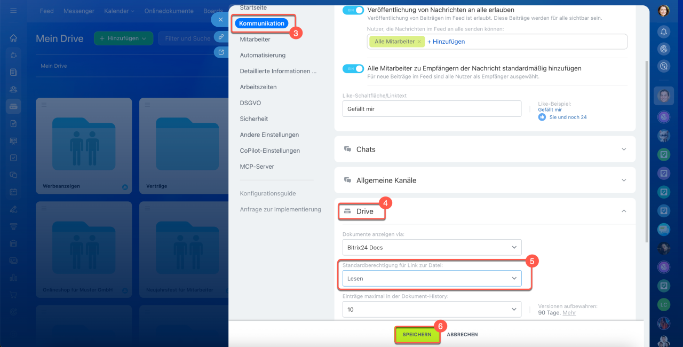Screen dimensions: 683x347
Task: Open the Werbeanzeigen folder menu icon
Action: point(44,105)
